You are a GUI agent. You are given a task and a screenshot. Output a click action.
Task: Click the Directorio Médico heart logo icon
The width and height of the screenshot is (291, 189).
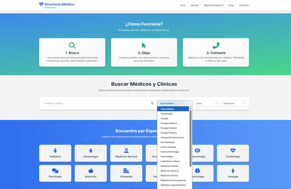[x=41, y=4]
